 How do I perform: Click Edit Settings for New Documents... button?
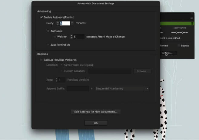(96, 112)
